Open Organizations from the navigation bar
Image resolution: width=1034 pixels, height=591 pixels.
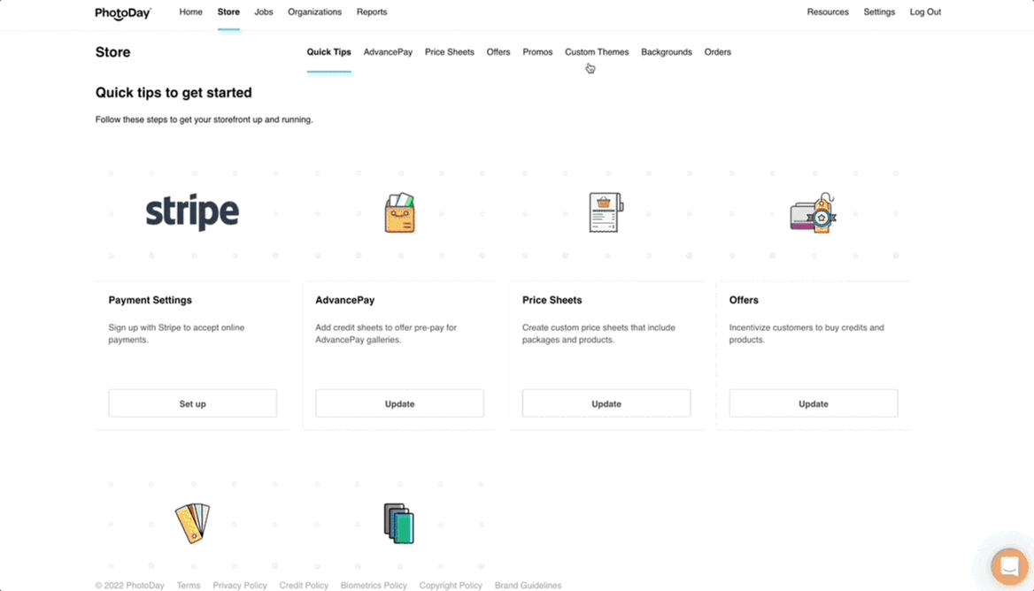point(314,12)
